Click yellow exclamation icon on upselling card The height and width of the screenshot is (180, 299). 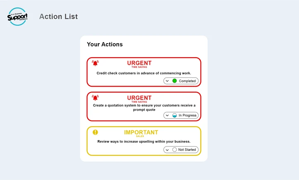pos(96,132)
